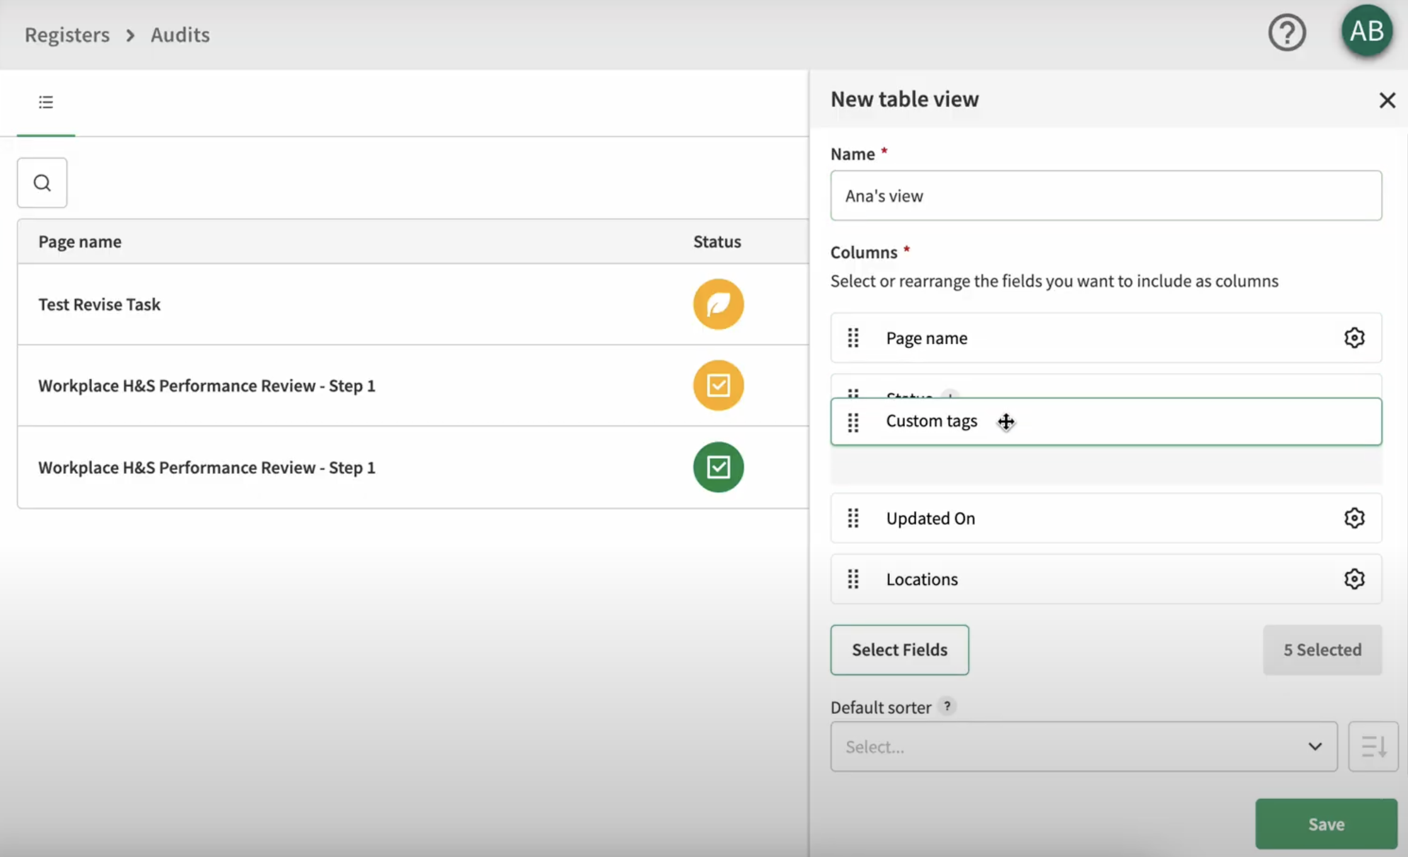The height and width of the screenshot is (857, 1408).
Task: Click the green checkbox status icon on second H&S Step 1
Action: 718,467
